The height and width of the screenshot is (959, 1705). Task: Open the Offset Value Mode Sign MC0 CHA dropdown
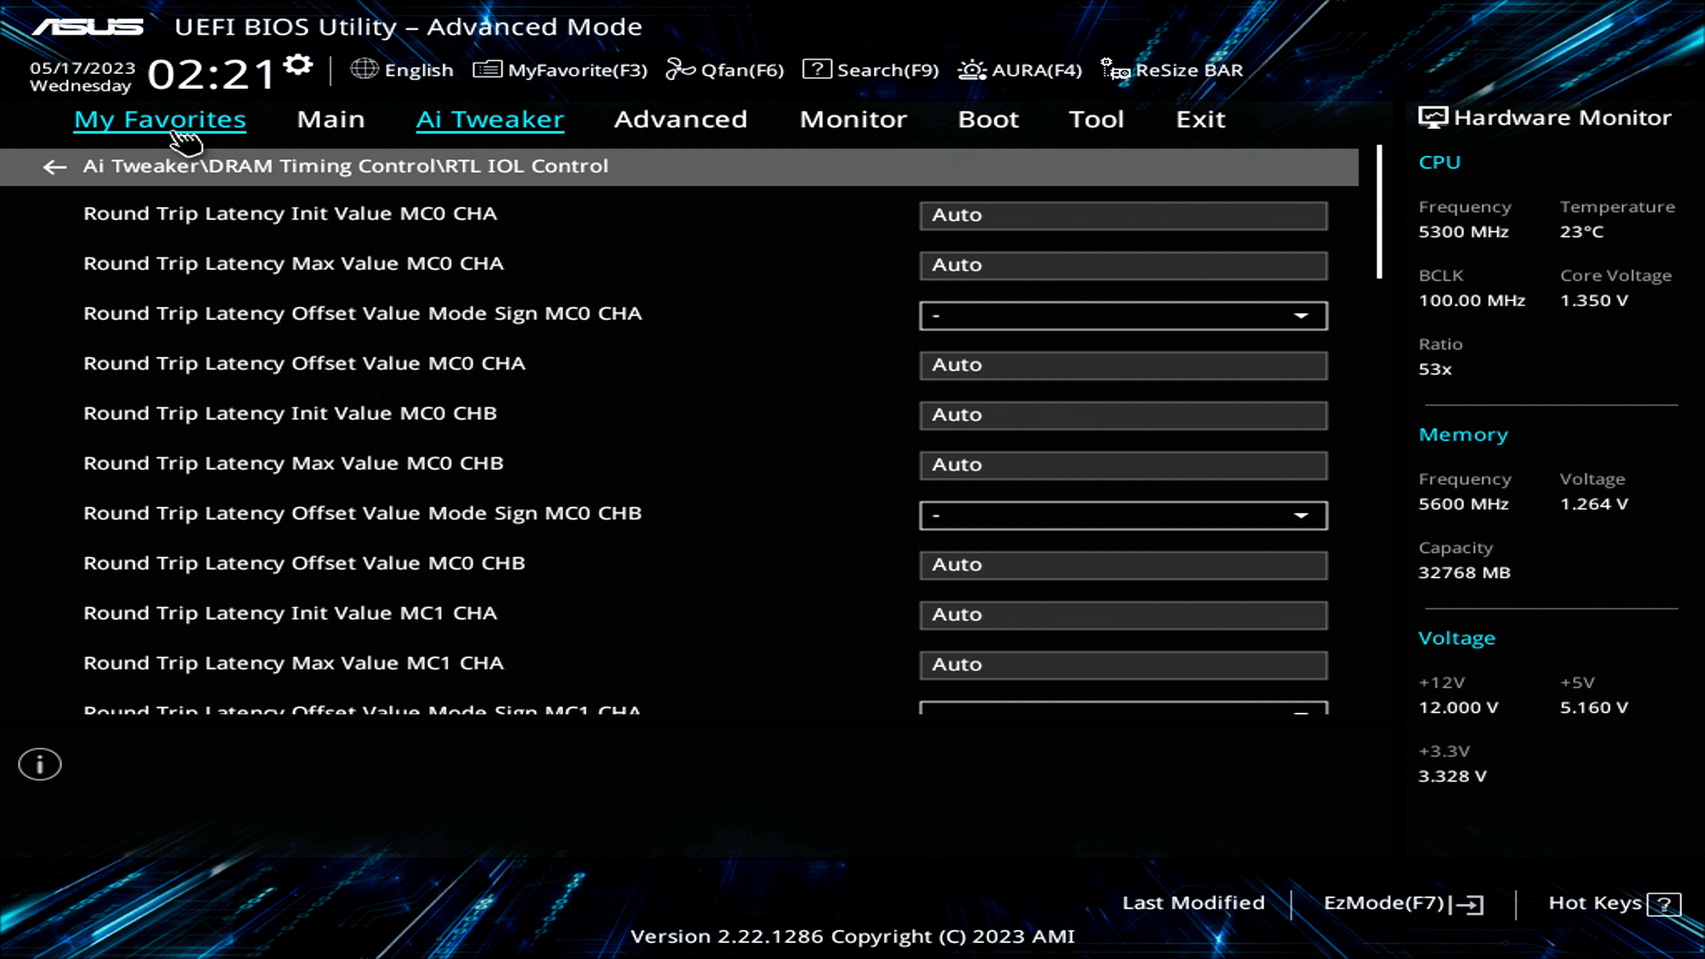pos(1122,315)
